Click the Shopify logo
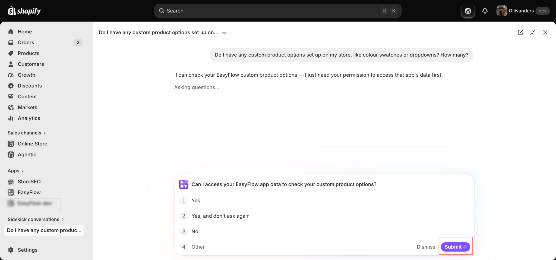 click(x=24, y=11)
